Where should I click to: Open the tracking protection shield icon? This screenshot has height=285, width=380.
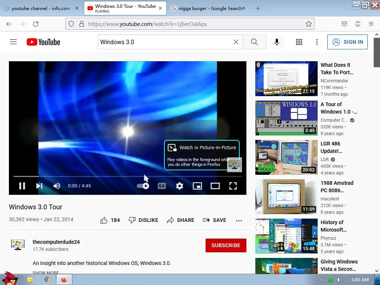(71, 24)
